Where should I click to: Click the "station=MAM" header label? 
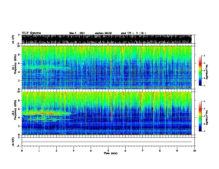pyautogui.click(x=103, y=33)
